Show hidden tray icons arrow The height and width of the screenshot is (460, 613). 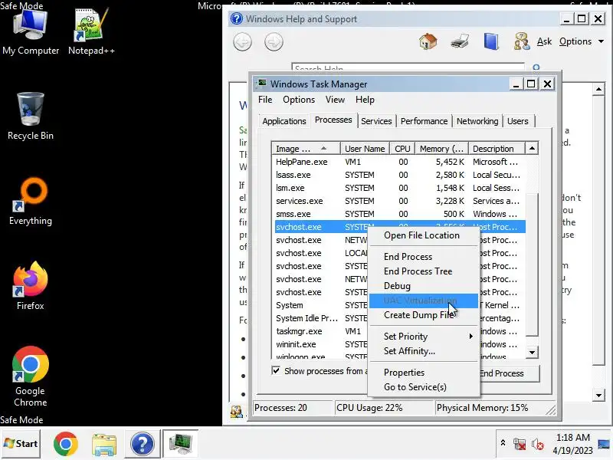[503, 443]
